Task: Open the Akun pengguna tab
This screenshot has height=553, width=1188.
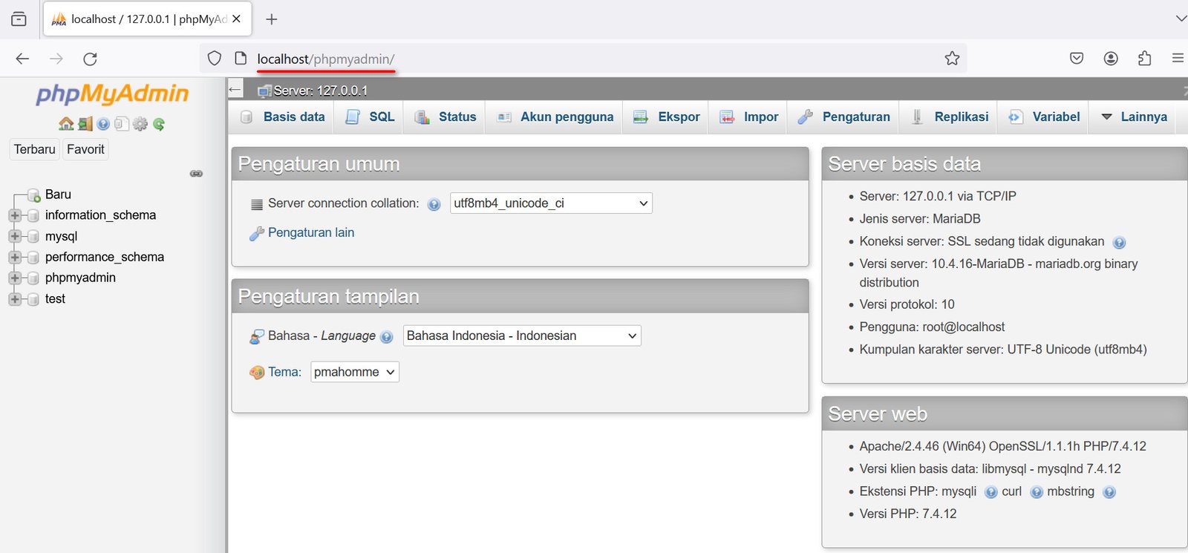Action: [x=555, y=117]
